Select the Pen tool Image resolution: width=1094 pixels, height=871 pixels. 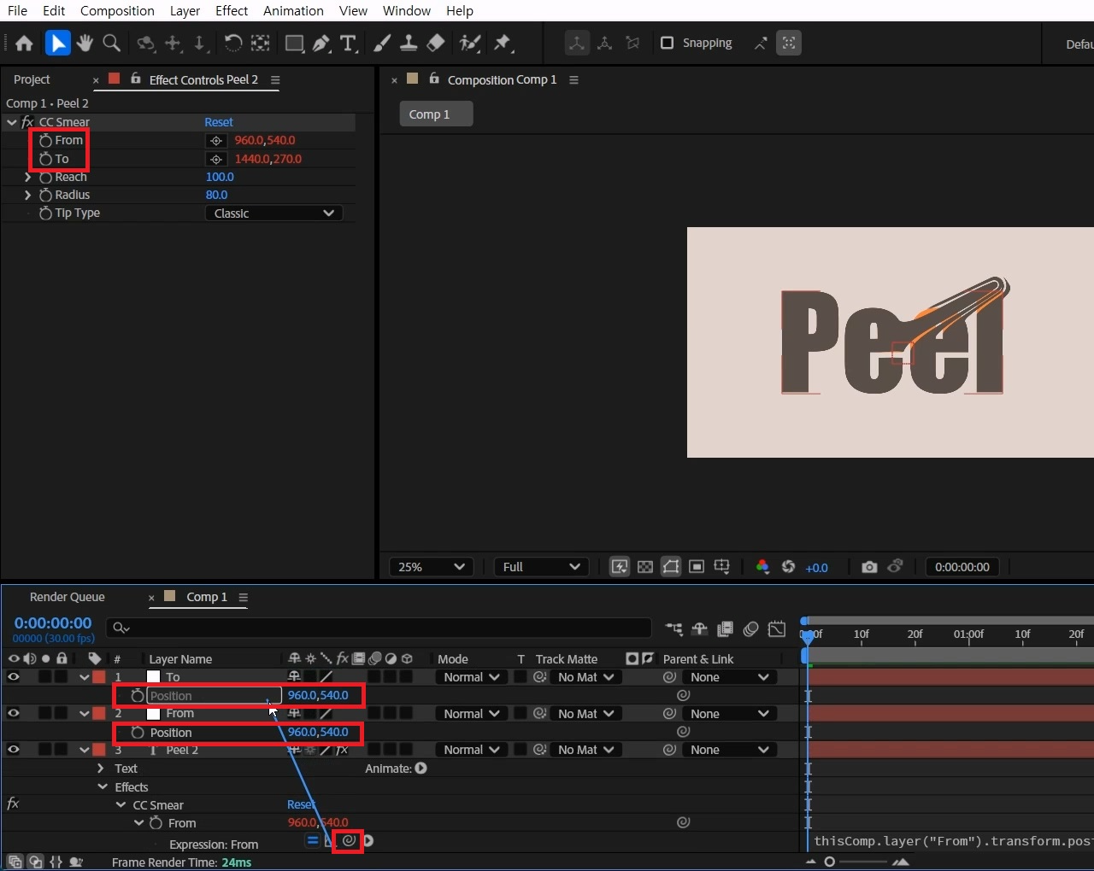(x=321, y=43)
